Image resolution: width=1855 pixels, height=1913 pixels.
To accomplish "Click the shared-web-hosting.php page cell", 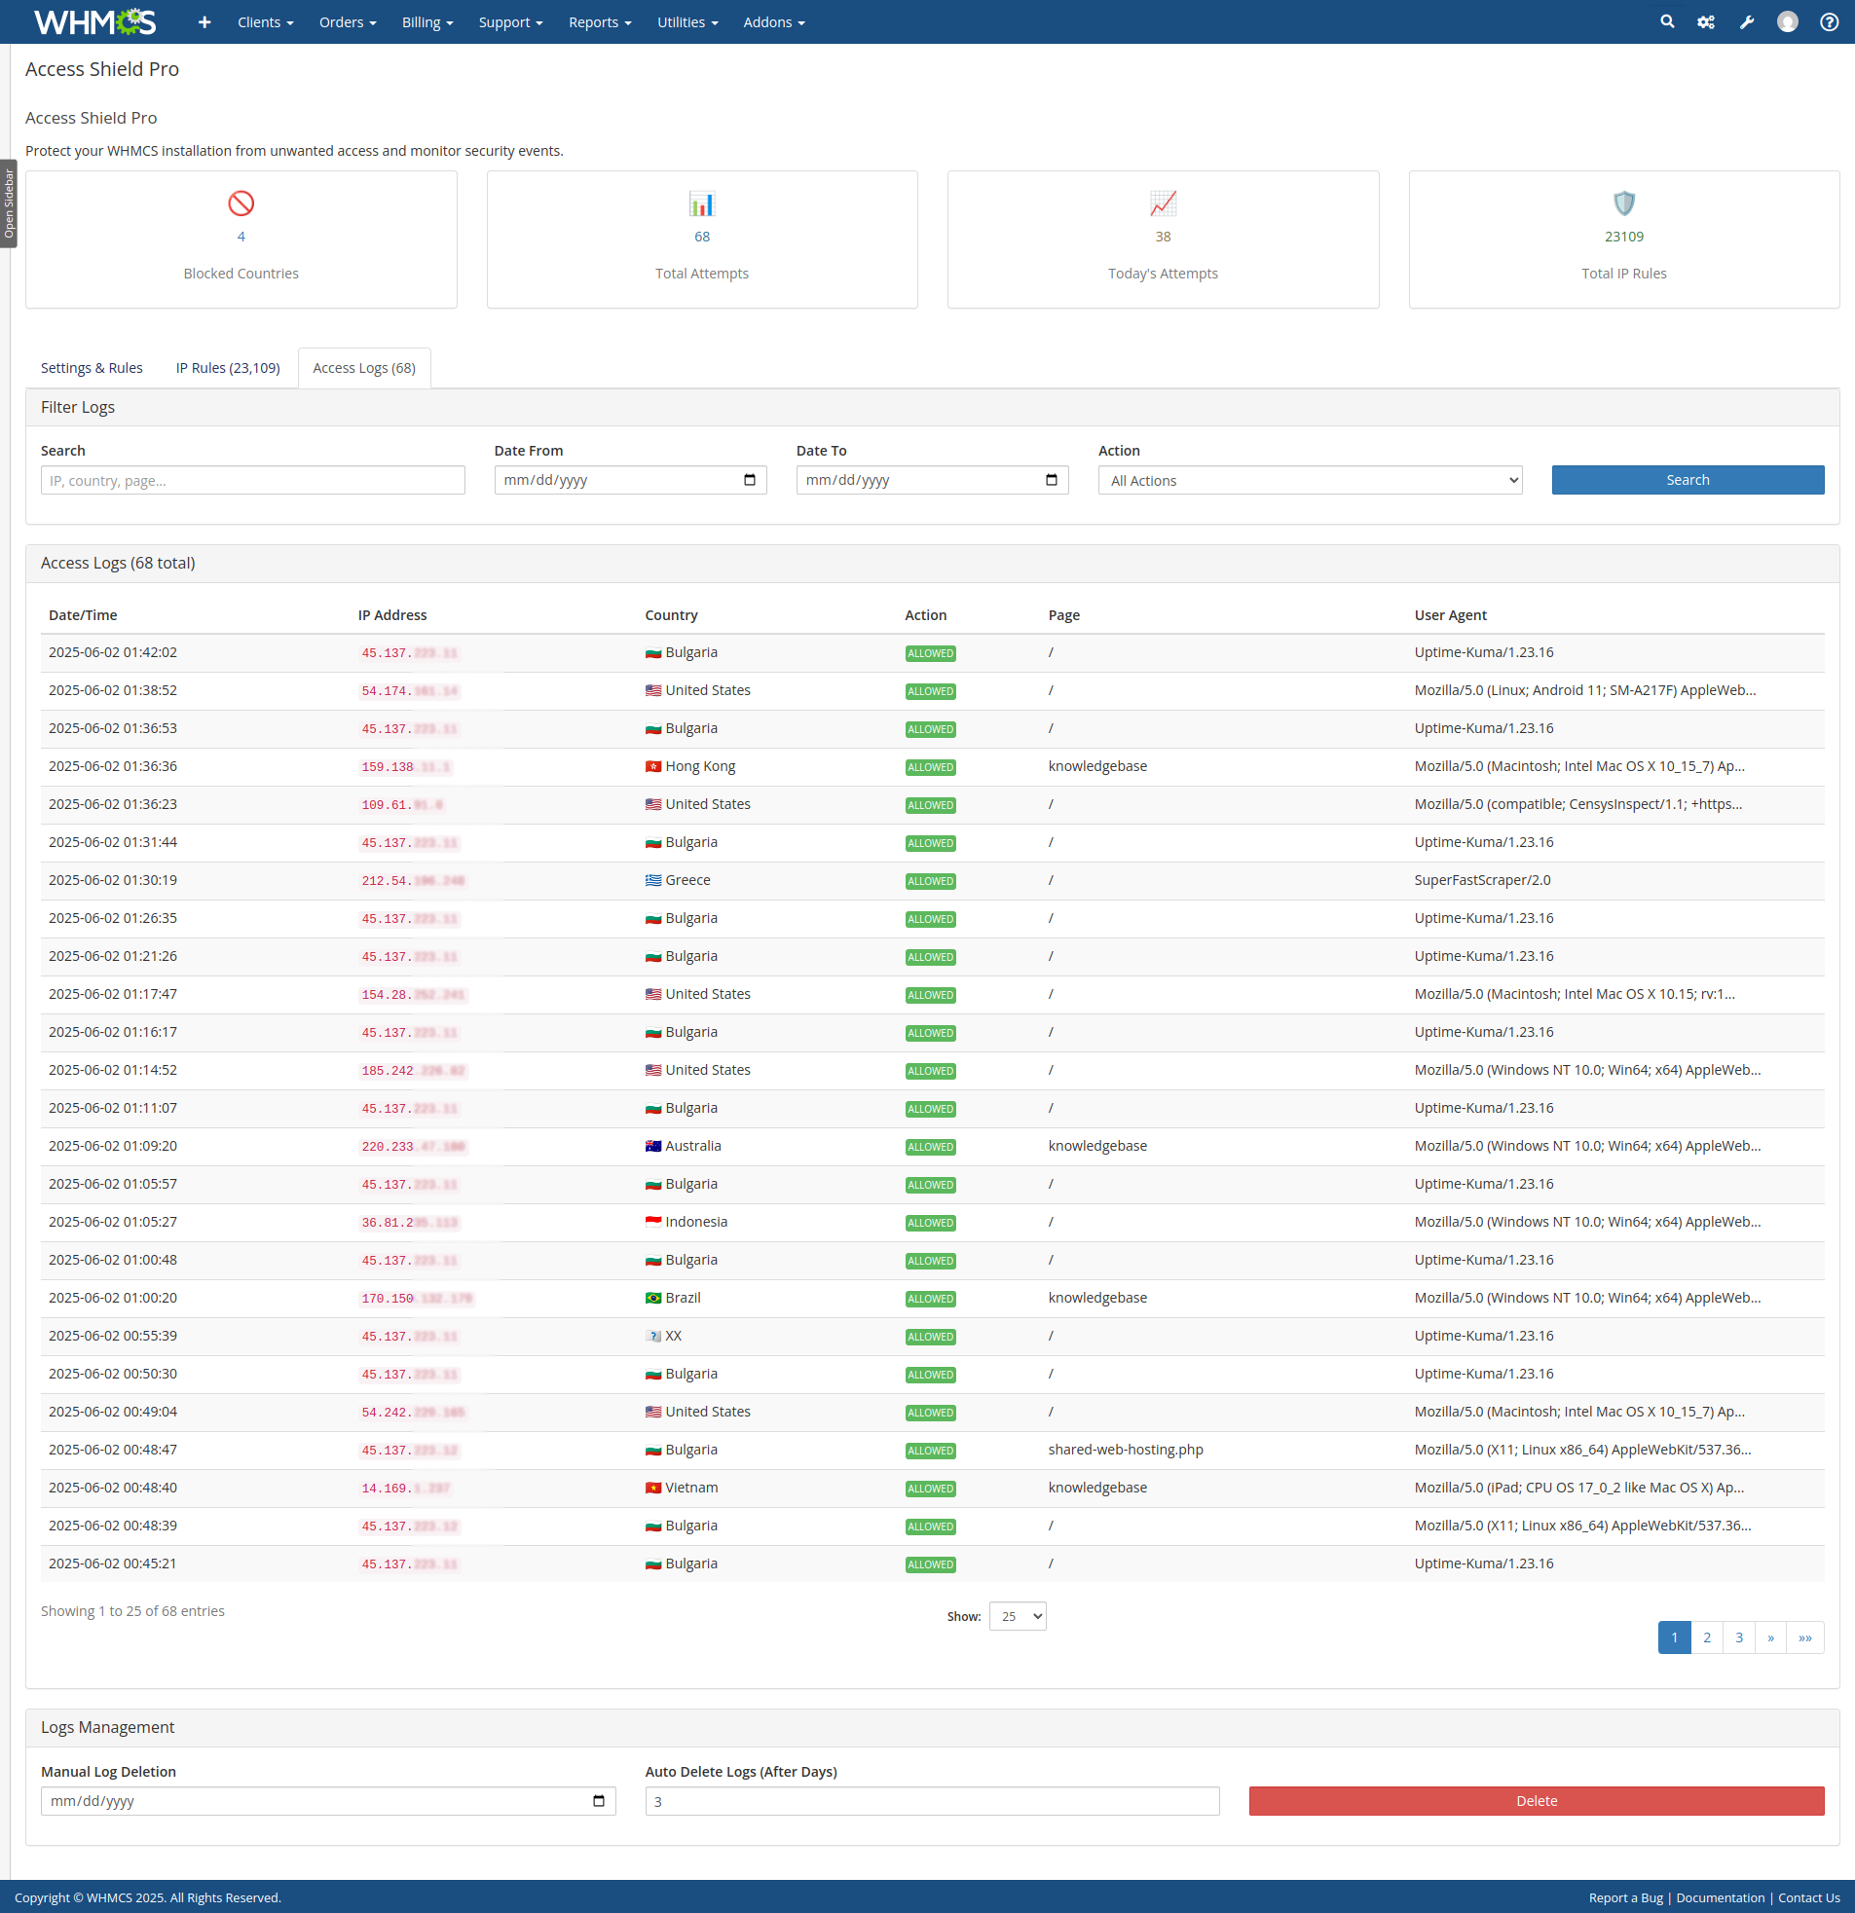I will click(1126, 1450).
